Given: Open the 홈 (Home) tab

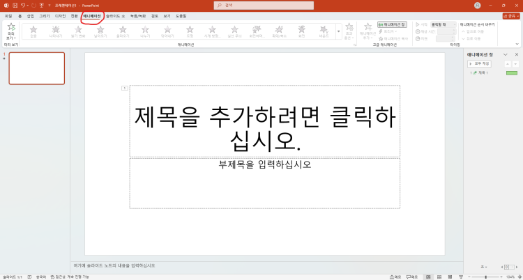Looking at the screenshot, I should [20, 16].
